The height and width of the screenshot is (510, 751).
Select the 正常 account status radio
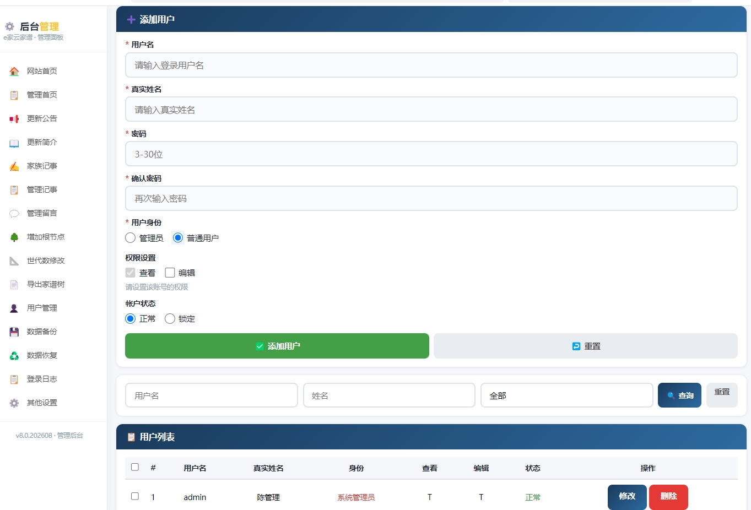(130, 318)
